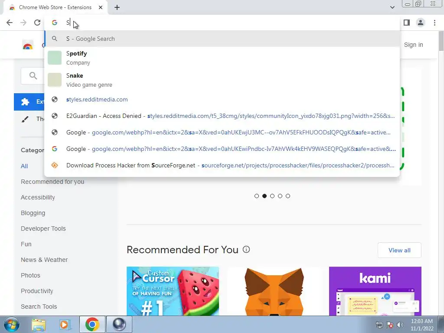
Task: Click the taskbar clock showing 12:03 AM
Action: 422,325
